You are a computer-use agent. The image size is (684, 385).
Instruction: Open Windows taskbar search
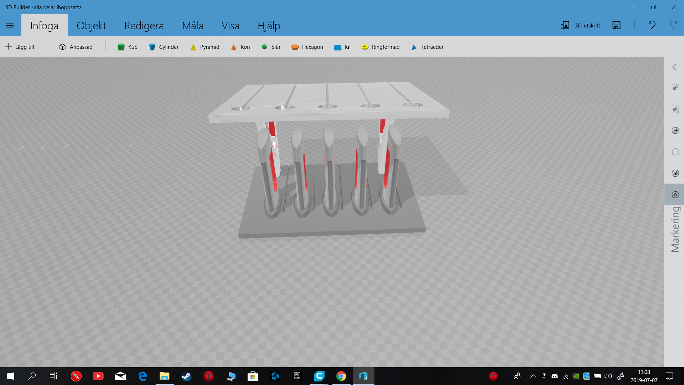[x=32, y=376]
